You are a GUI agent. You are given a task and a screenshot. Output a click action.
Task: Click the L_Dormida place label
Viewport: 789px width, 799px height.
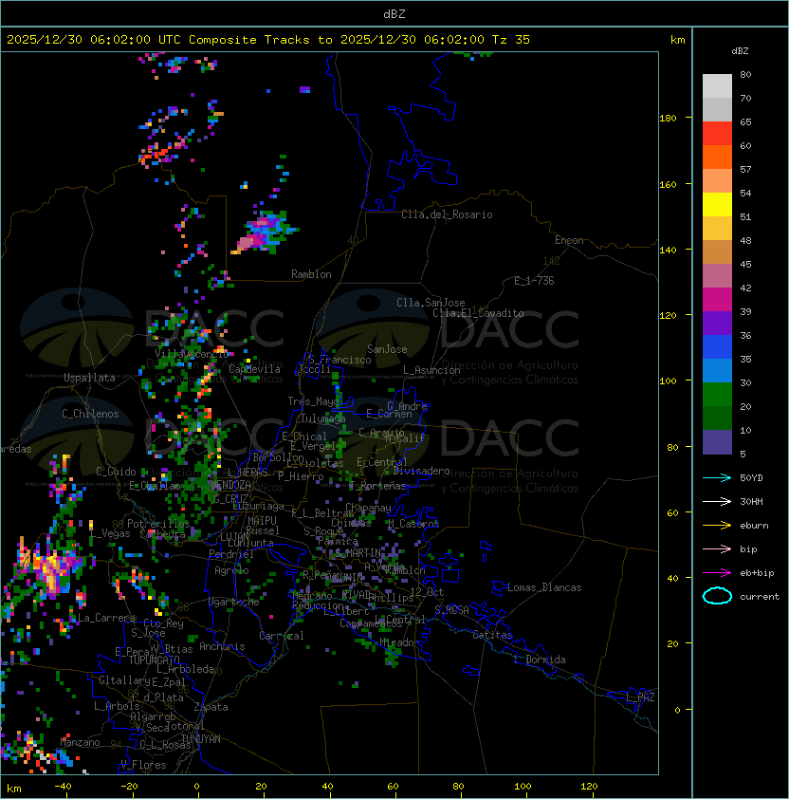point(540,660)
